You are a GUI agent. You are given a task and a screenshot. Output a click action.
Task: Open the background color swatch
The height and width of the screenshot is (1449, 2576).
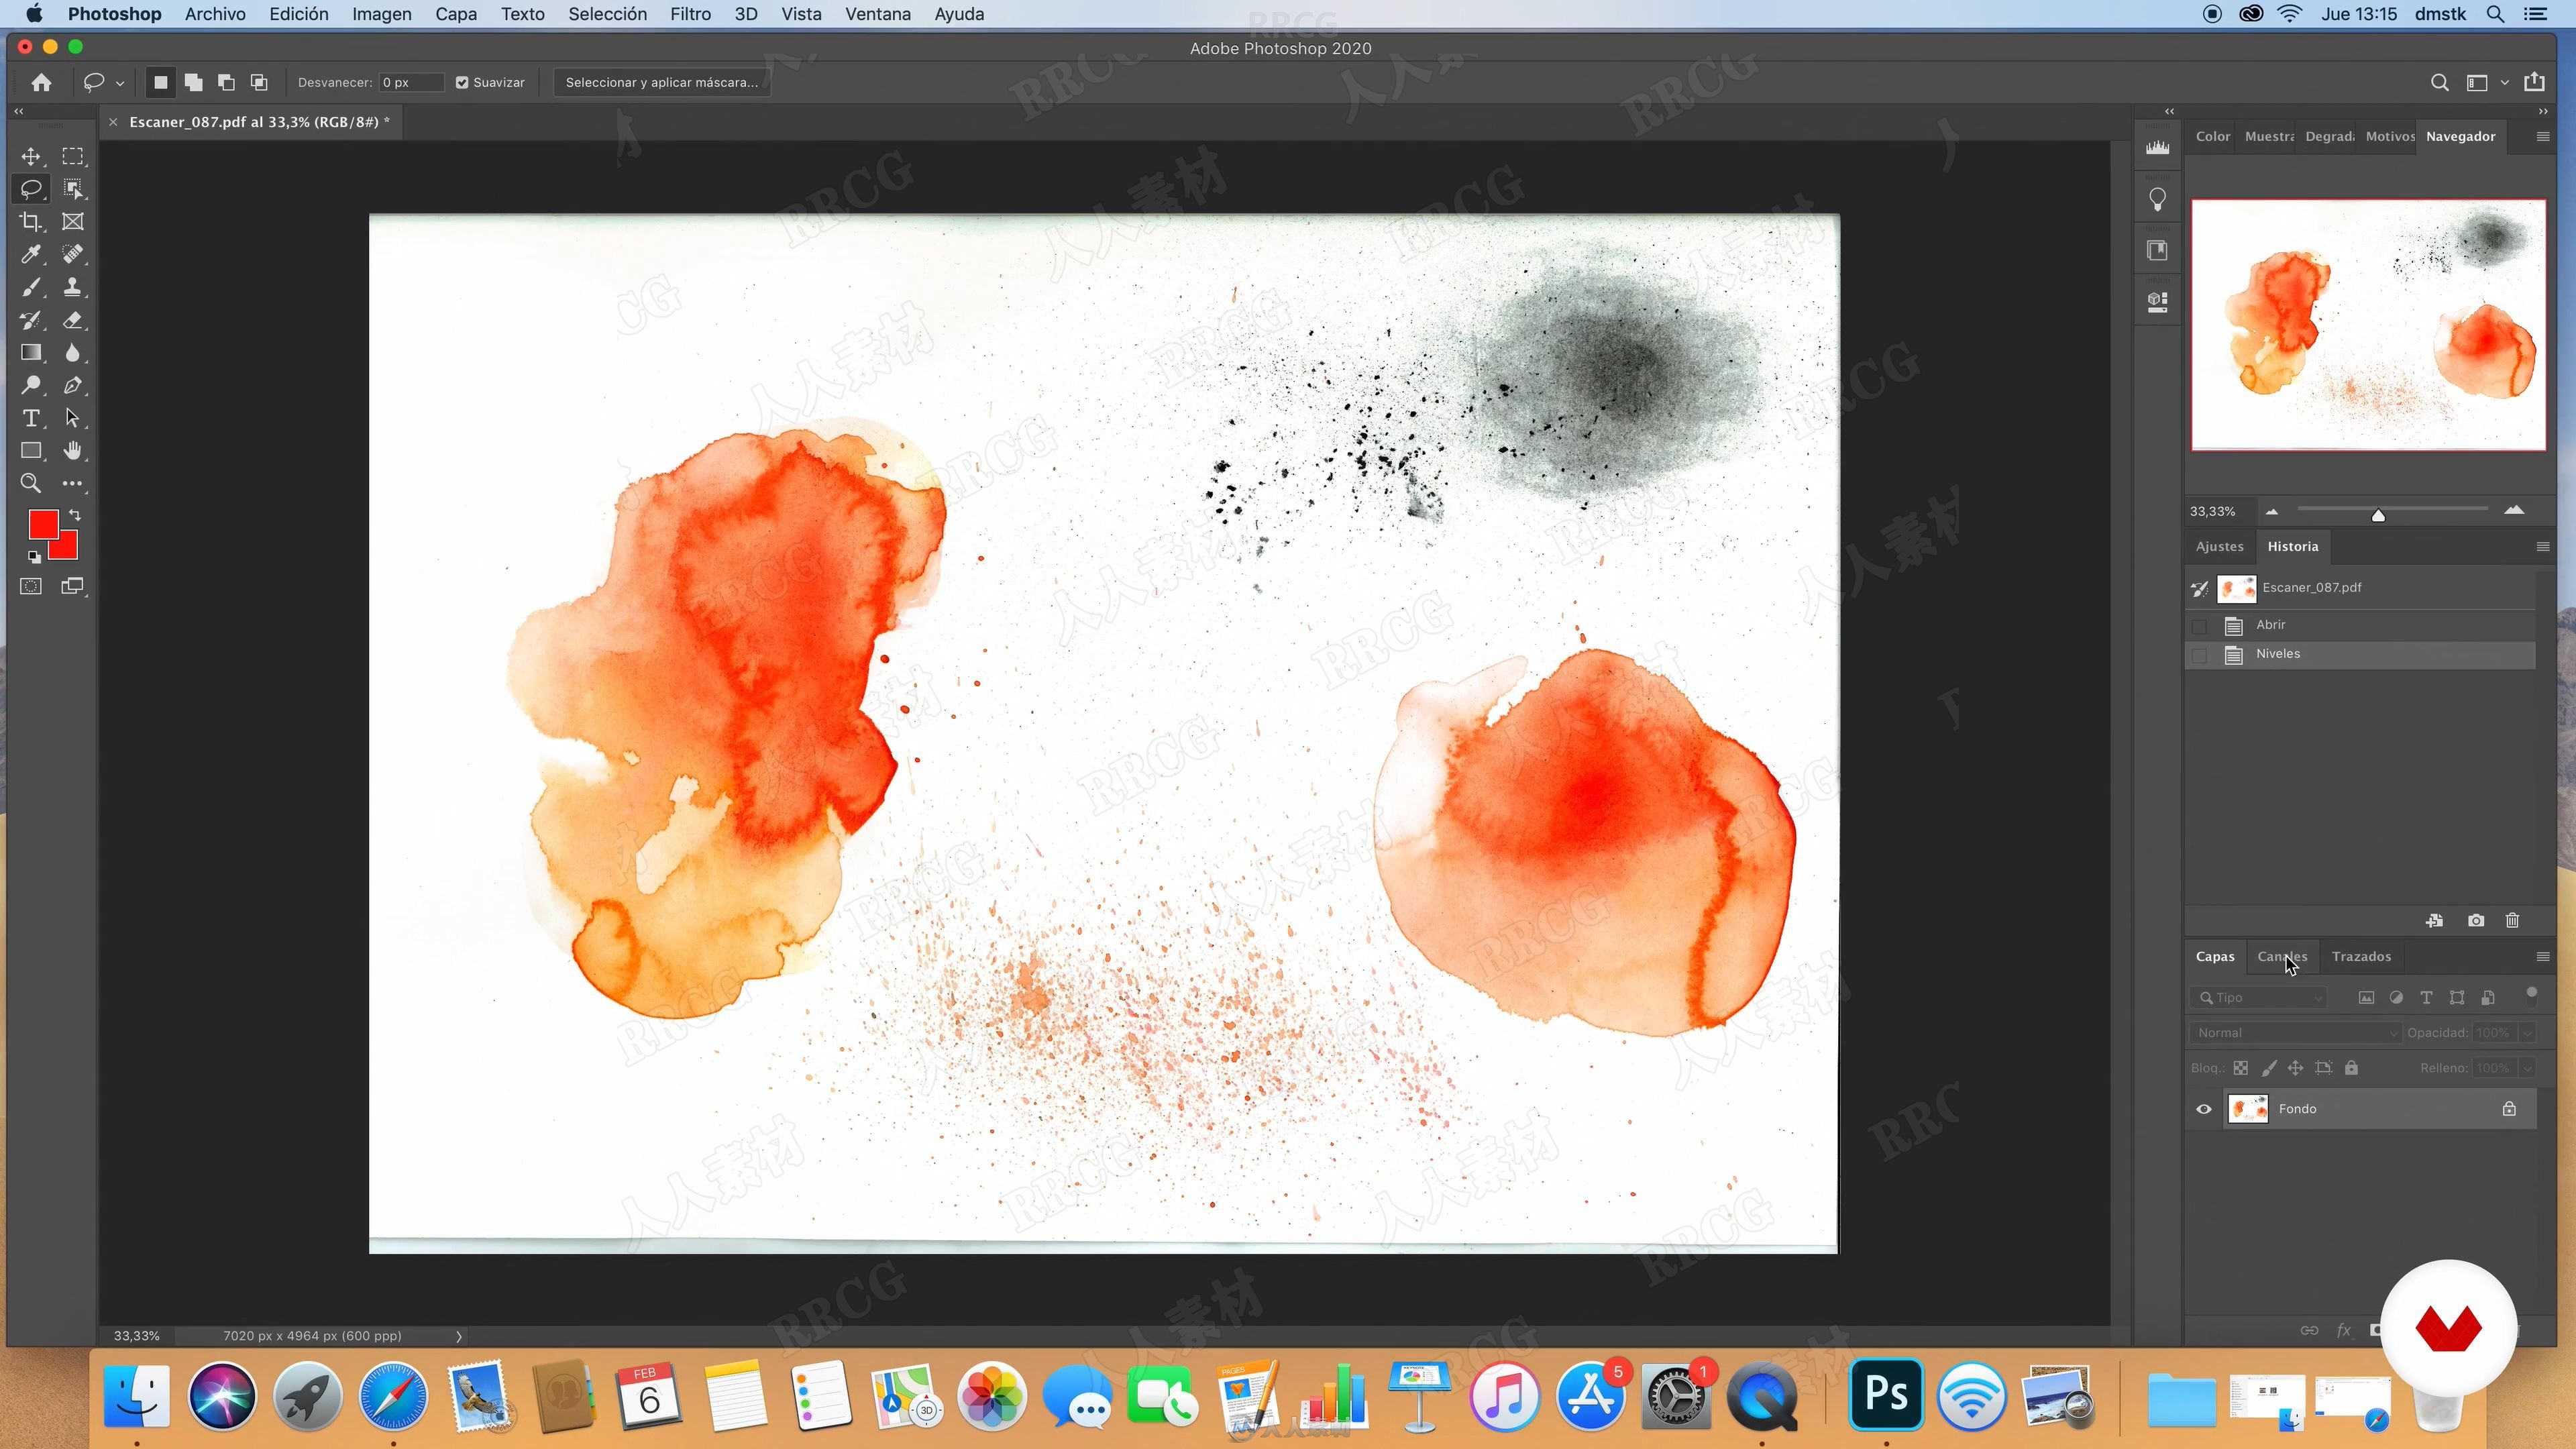pyautogui.click(x=67, y=549)
